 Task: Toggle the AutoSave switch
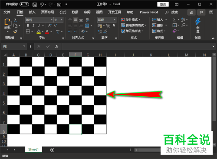[x=24, y=4]
